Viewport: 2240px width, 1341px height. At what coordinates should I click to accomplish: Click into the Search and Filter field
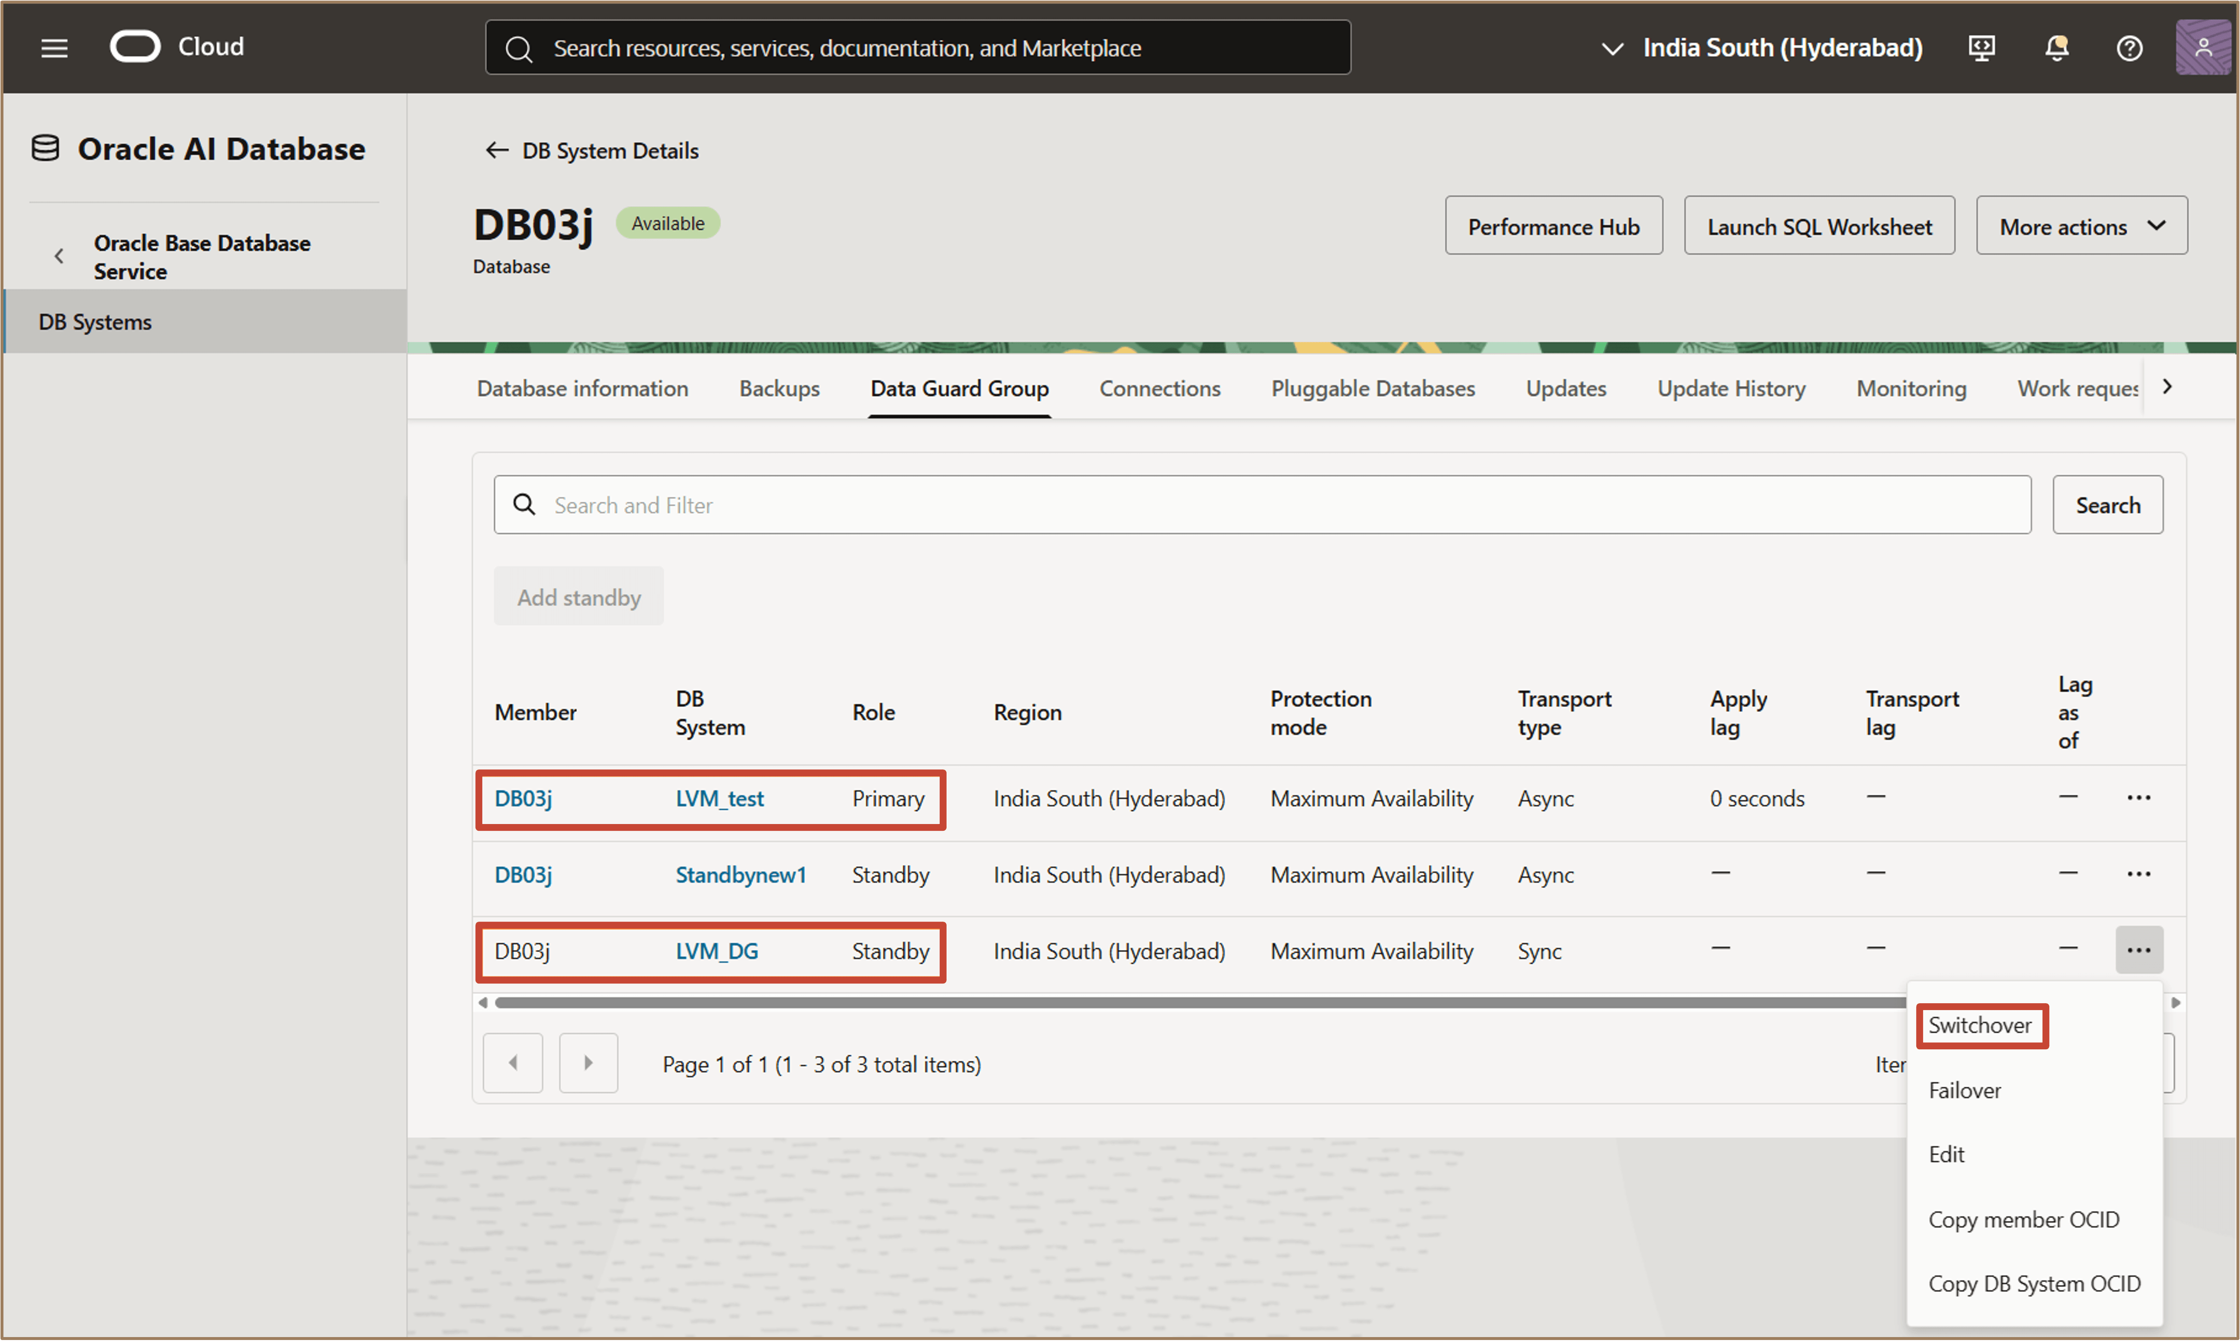point(1265,505)
